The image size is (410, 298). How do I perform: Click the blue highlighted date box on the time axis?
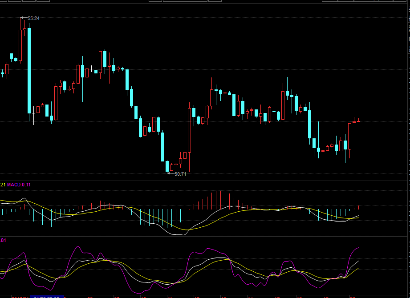(x=47, y=297)
